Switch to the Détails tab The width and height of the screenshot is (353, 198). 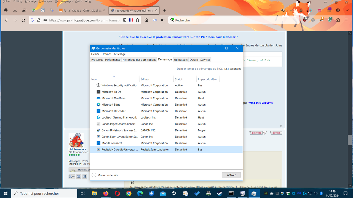pos(194,60)
